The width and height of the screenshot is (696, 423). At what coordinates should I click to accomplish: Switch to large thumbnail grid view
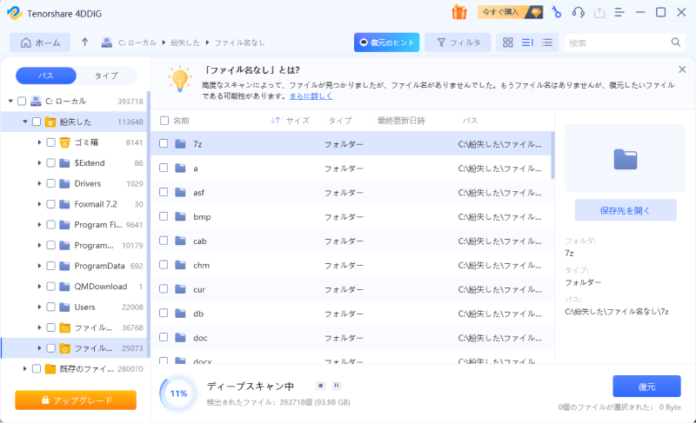[x=508, y=43]
